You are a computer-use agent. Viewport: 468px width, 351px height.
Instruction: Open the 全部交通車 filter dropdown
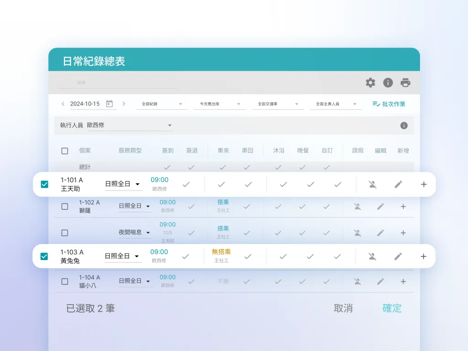coord(278,104)
